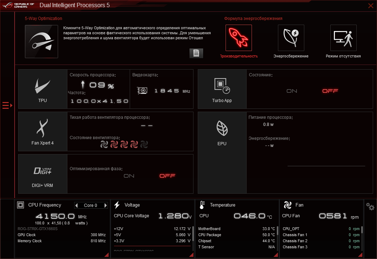The height and width of the screenshot is (259, 377).
Task: Select the Производительность rocket mode
Action: (x=238, y=38)
